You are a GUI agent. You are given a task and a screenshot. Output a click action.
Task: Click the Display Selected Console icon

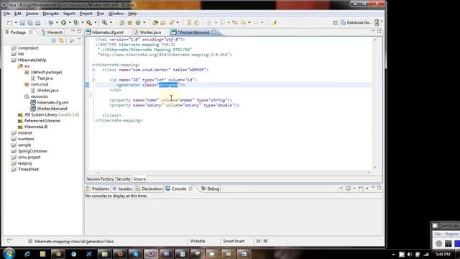(348, 188)
